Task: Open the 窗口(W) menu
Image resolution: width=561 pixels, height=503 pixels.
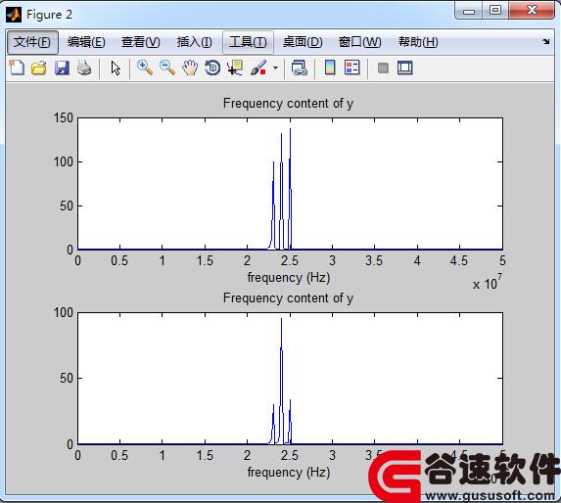Action: pyautogui.click(x=360, y=42)
